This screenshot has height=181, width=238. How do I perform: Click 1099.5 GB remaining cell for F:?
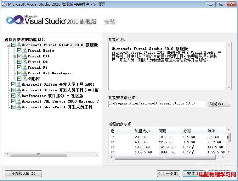point(216,152)
